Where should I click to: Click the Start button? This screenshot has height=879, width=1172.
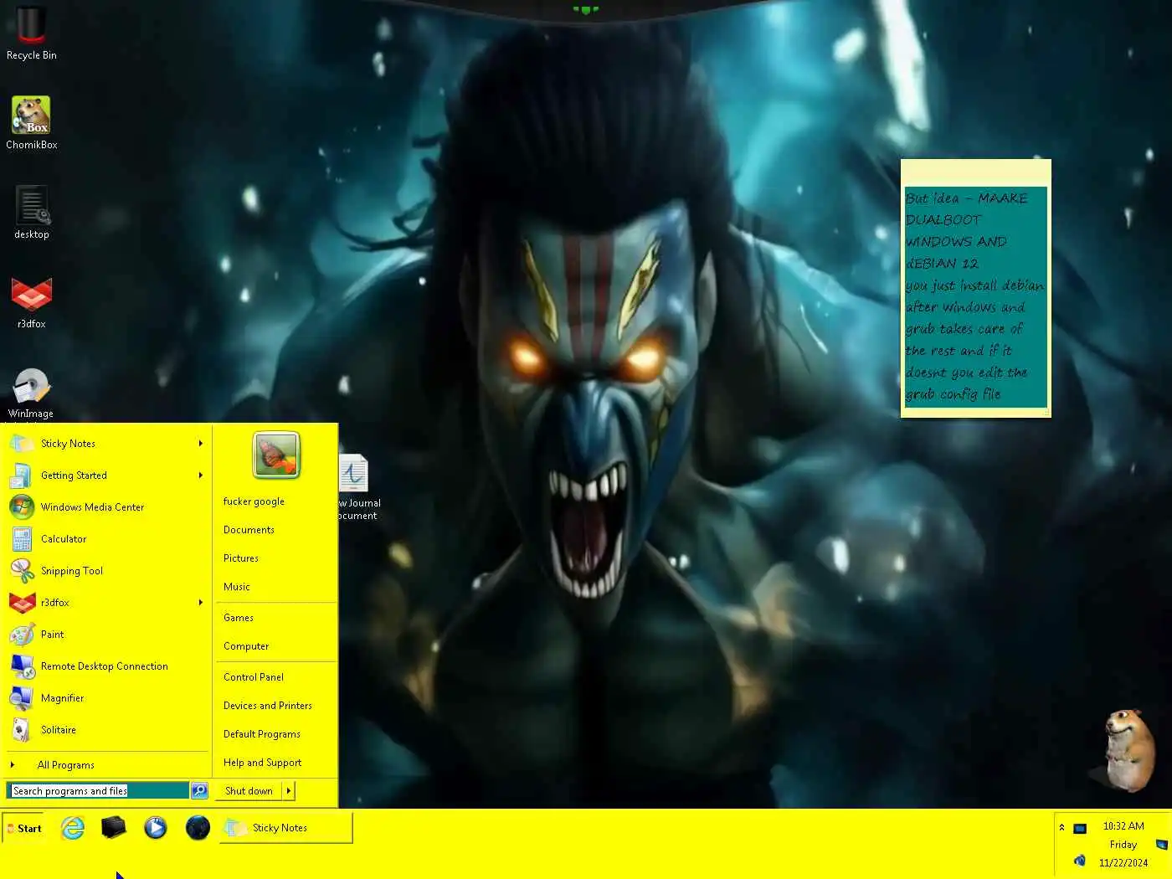(25, 828)
